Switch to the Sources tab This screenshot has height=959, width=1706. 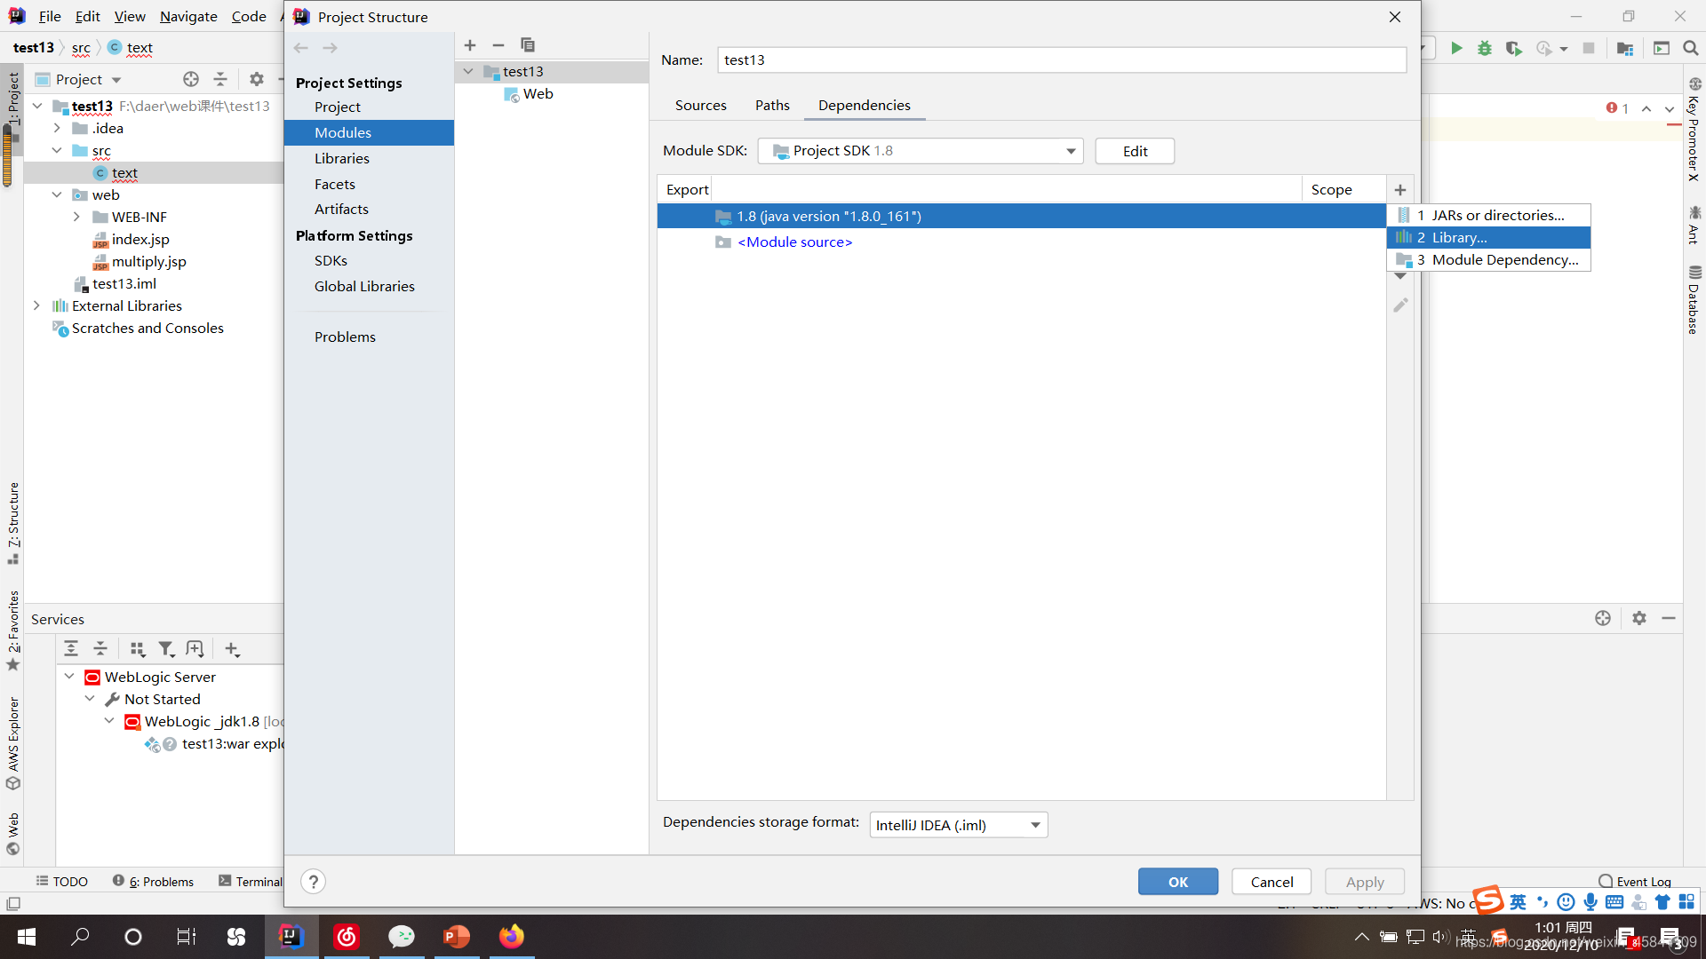tap(700, 105)
